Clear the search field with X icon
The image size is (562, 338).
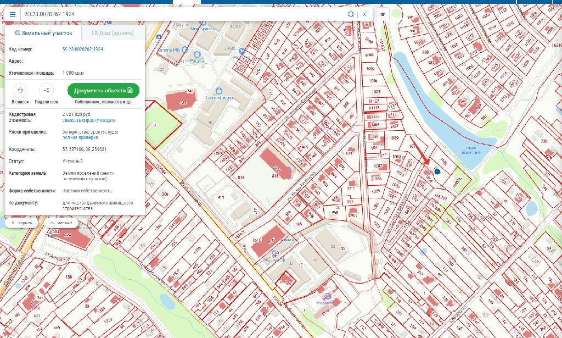click(x=364, y=14)
